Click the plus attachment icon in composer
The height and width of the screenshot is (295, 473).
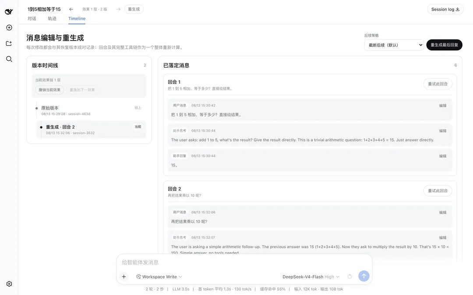[x=124, y=277]
